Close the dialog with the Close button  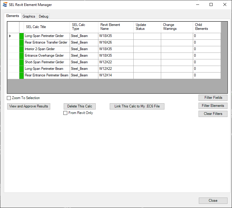(x=213, y=201)
